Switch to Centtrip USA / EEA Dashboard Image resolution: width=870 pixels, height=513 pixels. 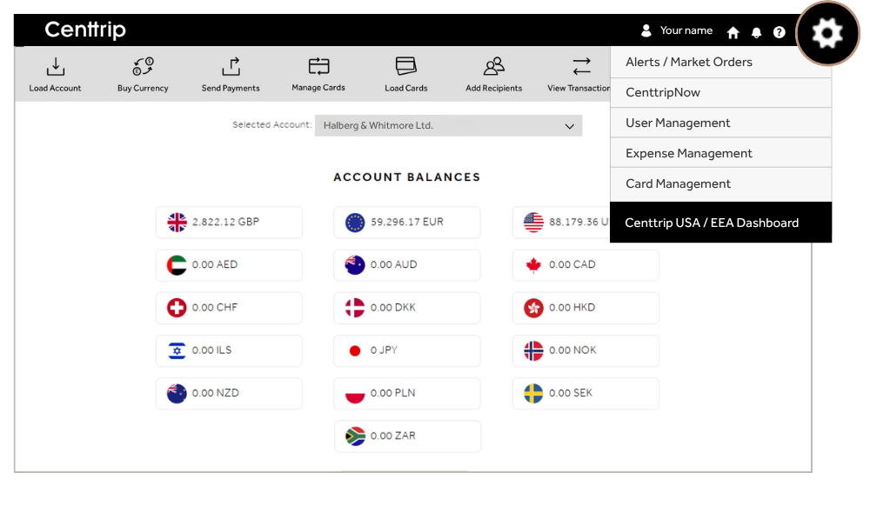[x=720, y=223]
